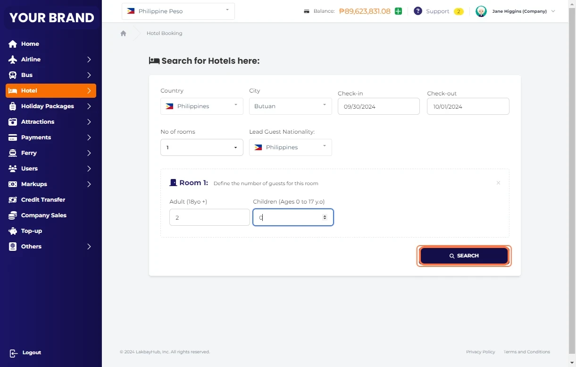Image resolution: width=576 pixels, height=367 pixels.
Task: Remove Room 1 using the X icon
Action: 498,183
